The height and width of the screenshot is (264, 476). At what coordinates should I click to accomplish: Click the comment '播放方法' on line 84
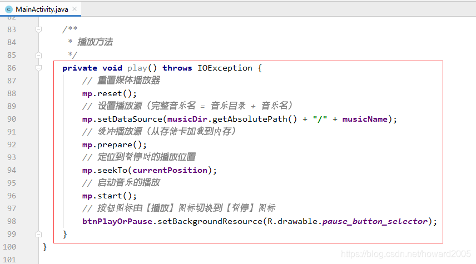click(x=95, y=42)
